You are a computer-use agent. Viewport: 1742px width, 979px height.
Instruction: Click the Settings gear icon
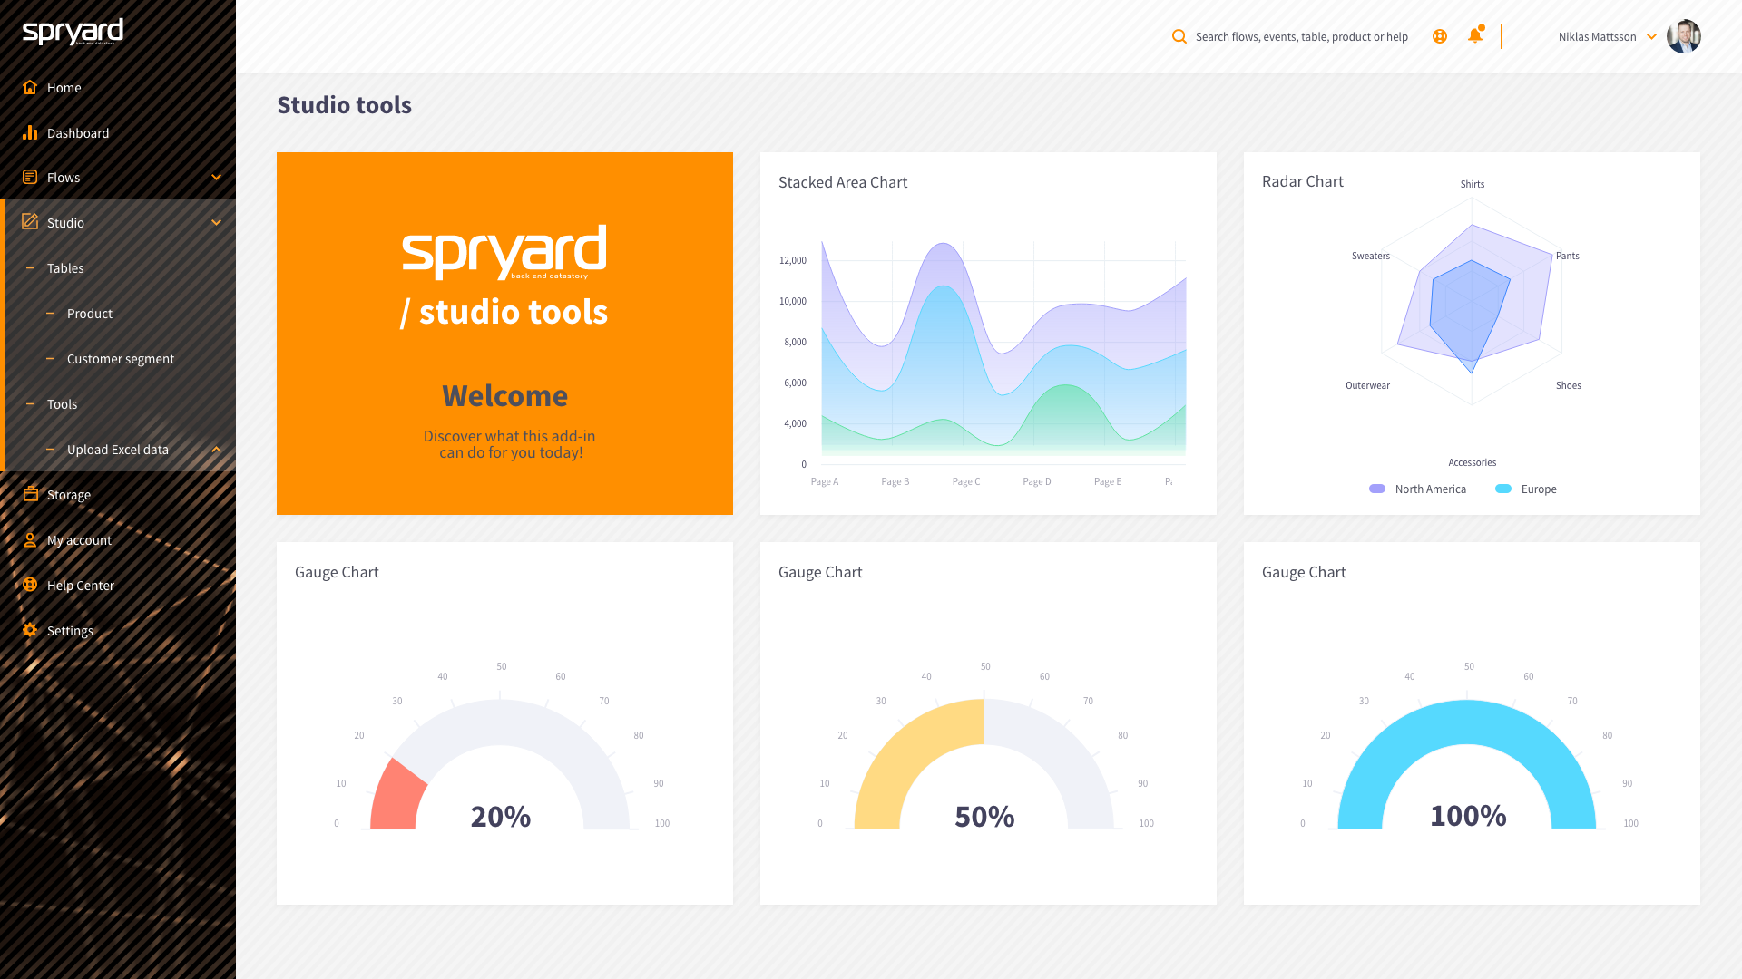coord(30,630)
